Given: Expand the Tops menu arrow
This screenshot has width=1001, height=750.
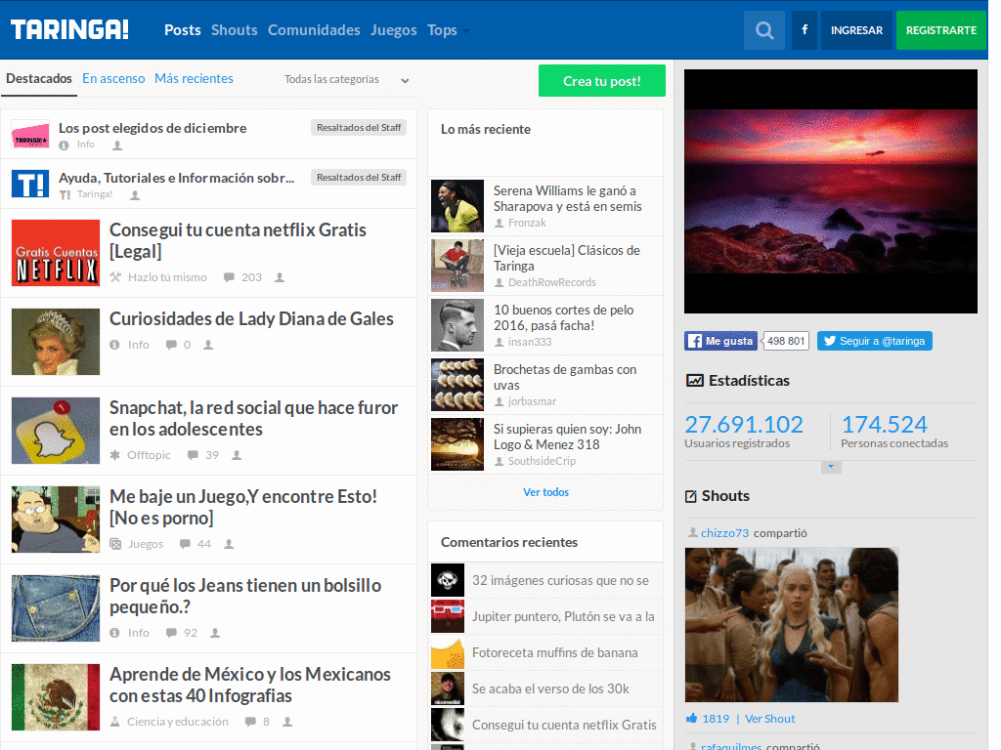Looking at the screenshot, I should (466, 30).
